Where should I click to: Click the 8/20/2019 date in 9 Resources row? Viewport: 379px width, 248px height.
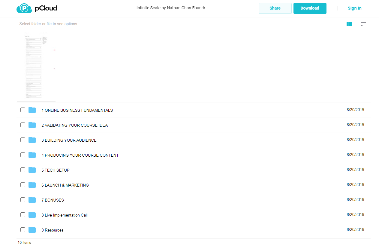355,229
